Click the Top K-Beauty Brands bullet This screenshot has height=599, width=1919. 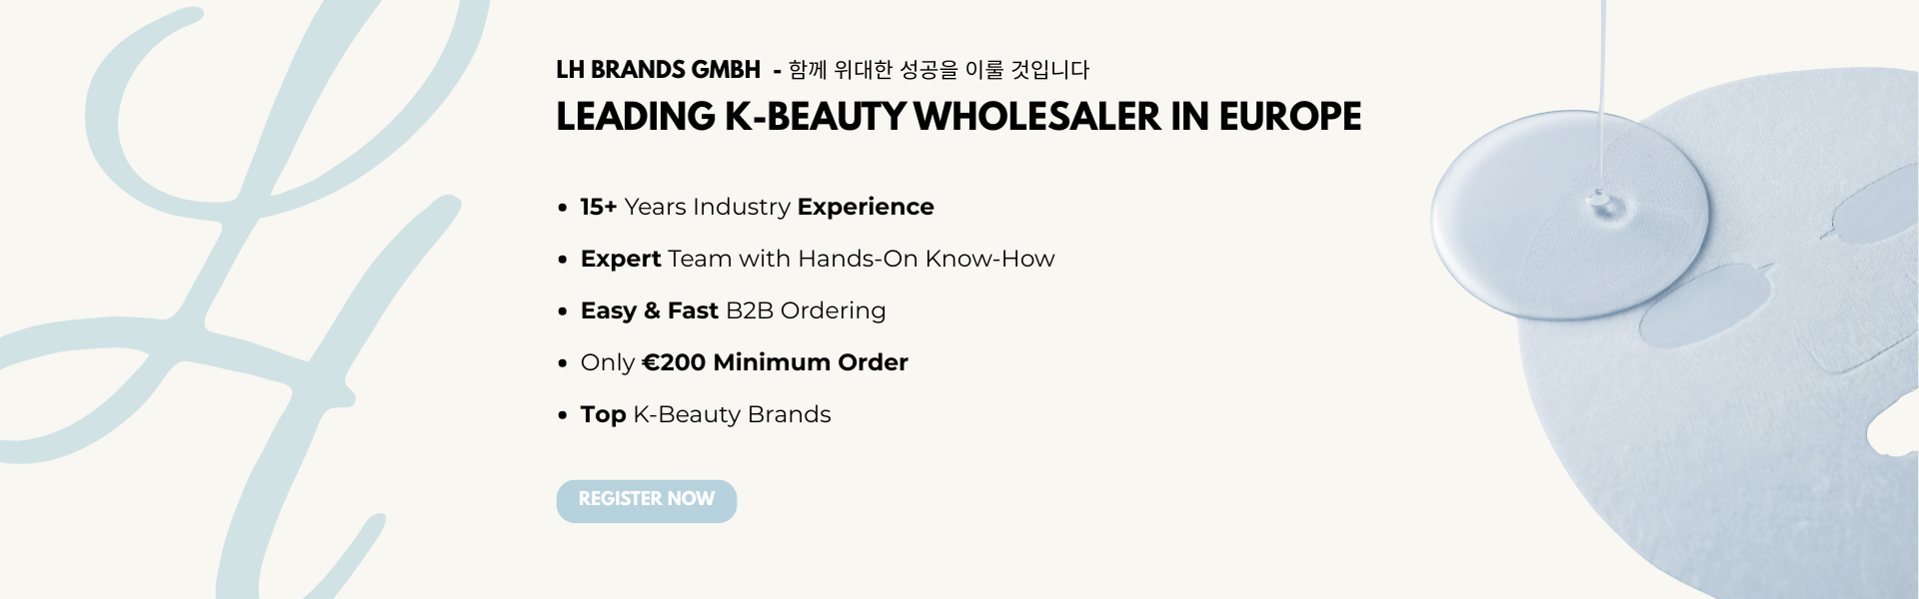[705, 415]
